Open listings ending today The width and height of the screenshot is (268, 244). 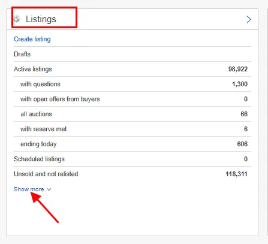[38, 144]
